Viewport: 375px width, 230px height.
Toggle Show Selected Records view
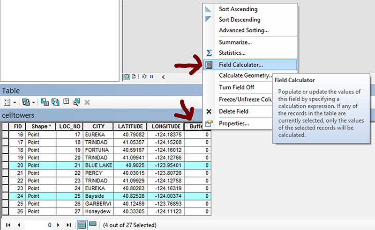[92, 225]
